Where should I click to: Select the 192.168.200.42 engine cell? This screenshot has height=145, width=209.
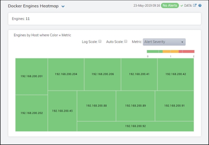[176, 74]
